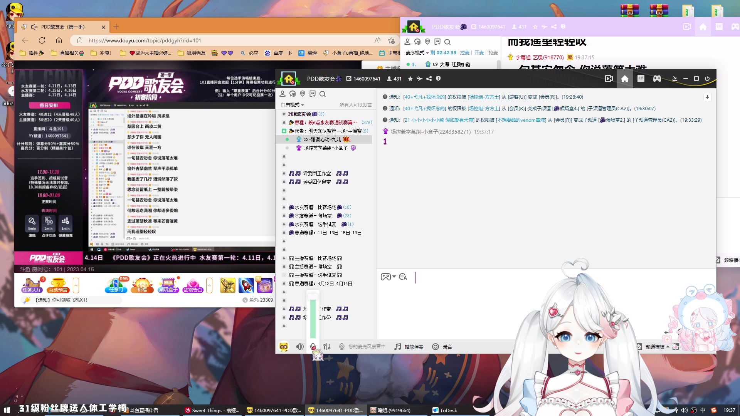Mute the speaker icon in YY toolbar
This screenshot has height=416, width=740.
point(300,347)
